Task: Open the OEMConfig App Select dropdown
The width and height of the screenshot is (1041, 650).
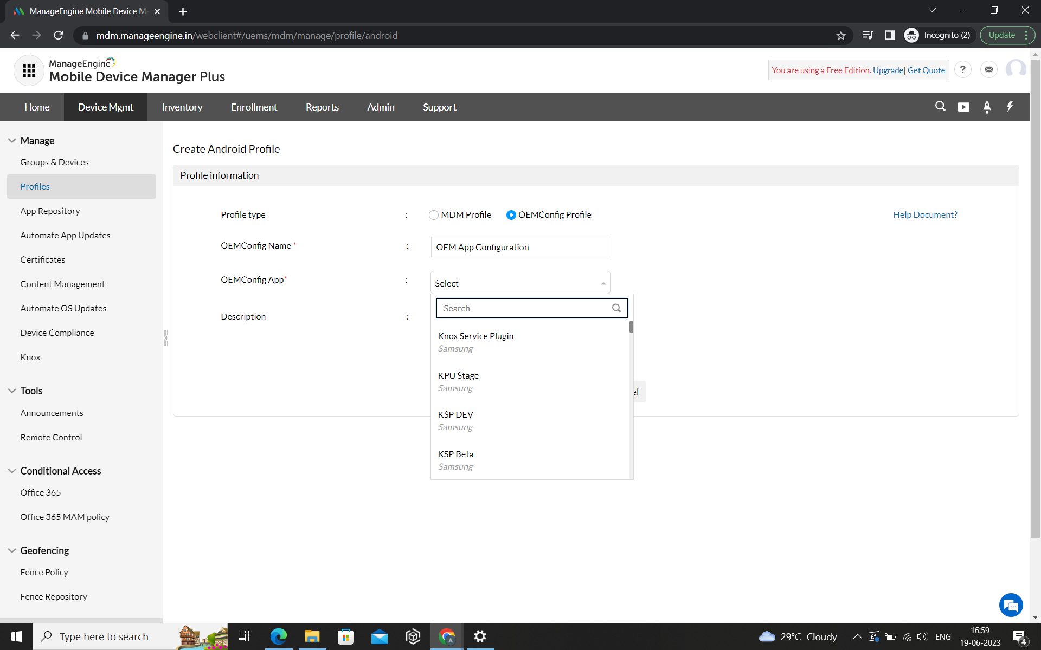Action: pyautogui.click(x=520, y=283)
